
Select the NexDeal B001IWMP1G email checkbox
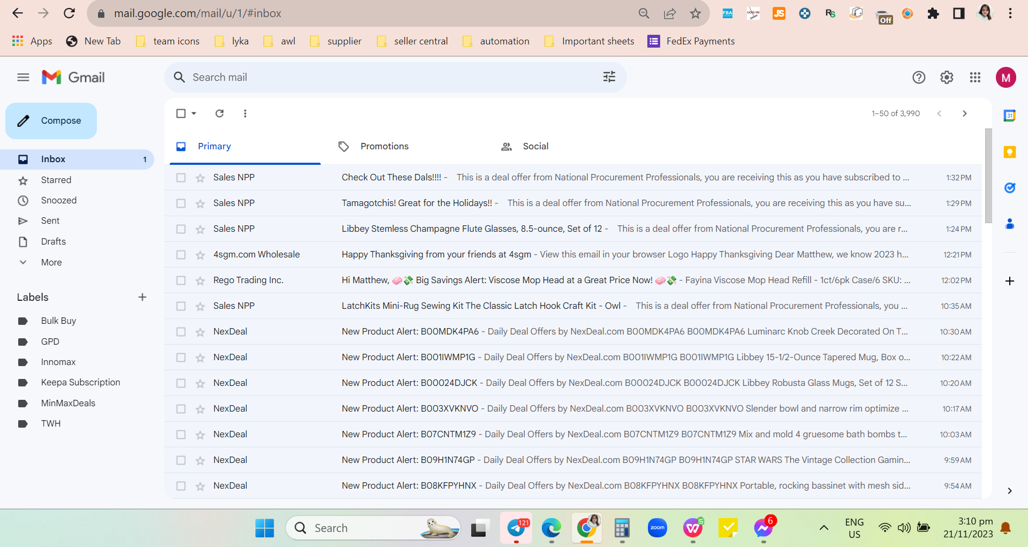point(181,358)
